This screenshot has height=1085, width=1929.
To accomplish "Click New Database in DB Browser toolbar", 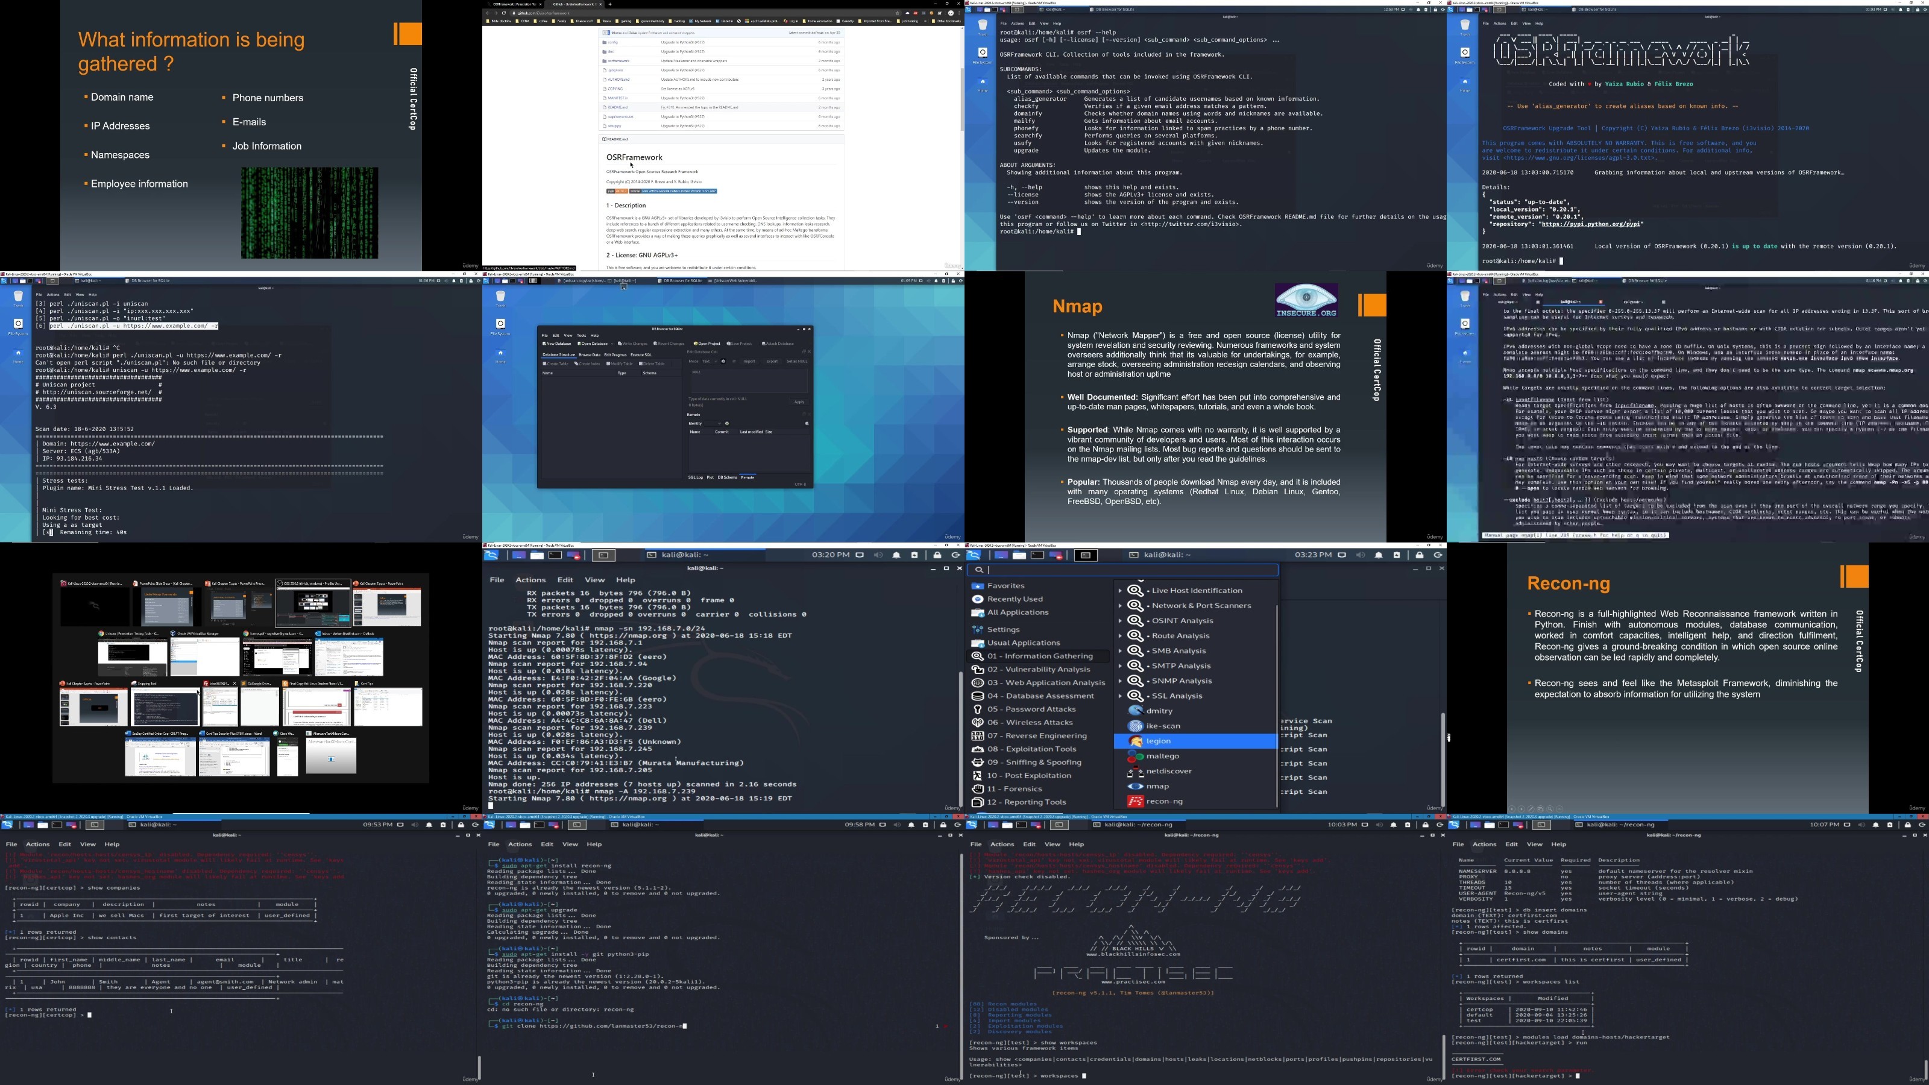I will 556,344.
